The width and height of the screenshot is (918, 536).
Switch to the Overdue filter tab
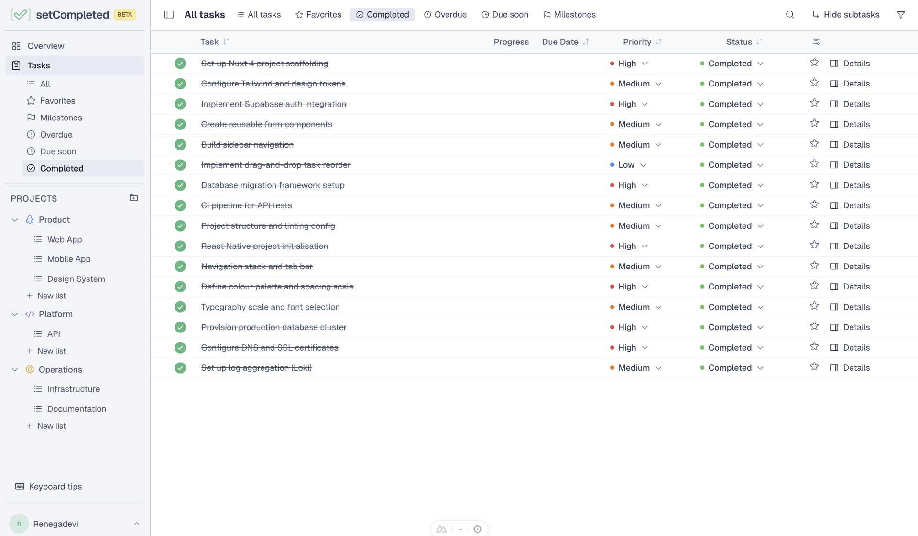point(445,14)
